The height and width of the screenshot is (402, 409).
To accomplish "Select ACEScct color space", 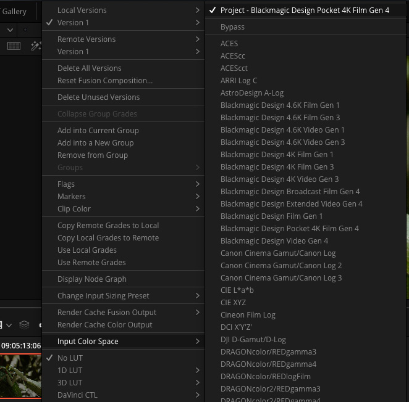I will pos(305,68).
